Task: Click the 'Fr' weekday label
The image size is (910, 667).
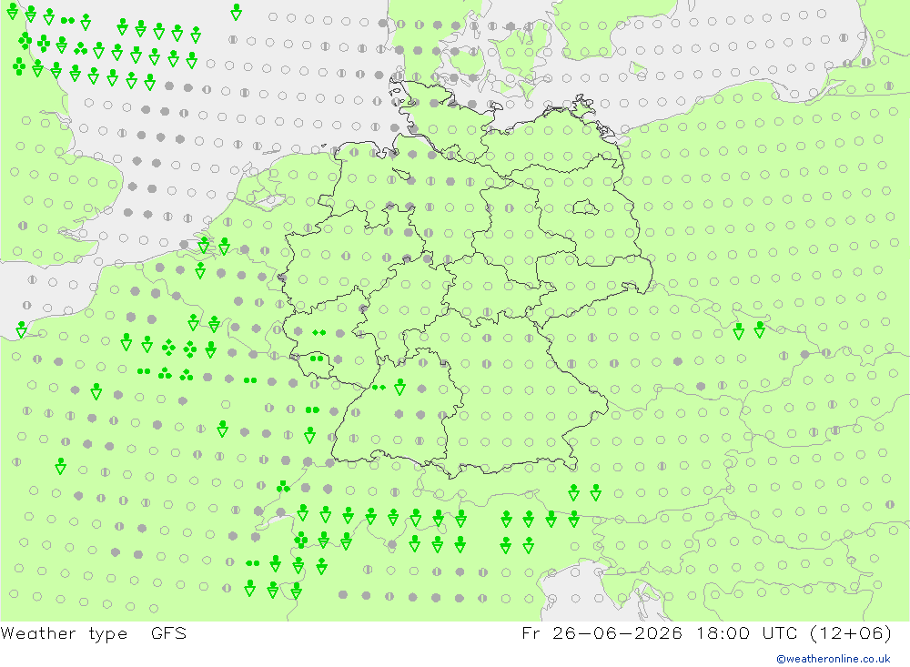Action: pos(531,632)
